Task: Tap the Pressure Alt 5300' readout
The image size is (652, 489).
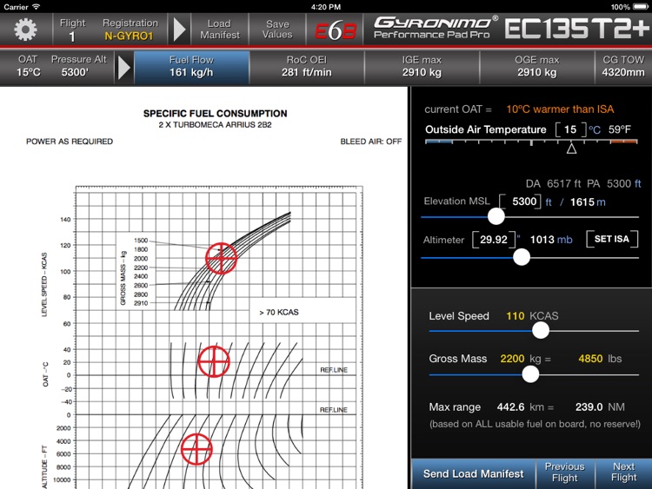Action: [x=78, y=67]
